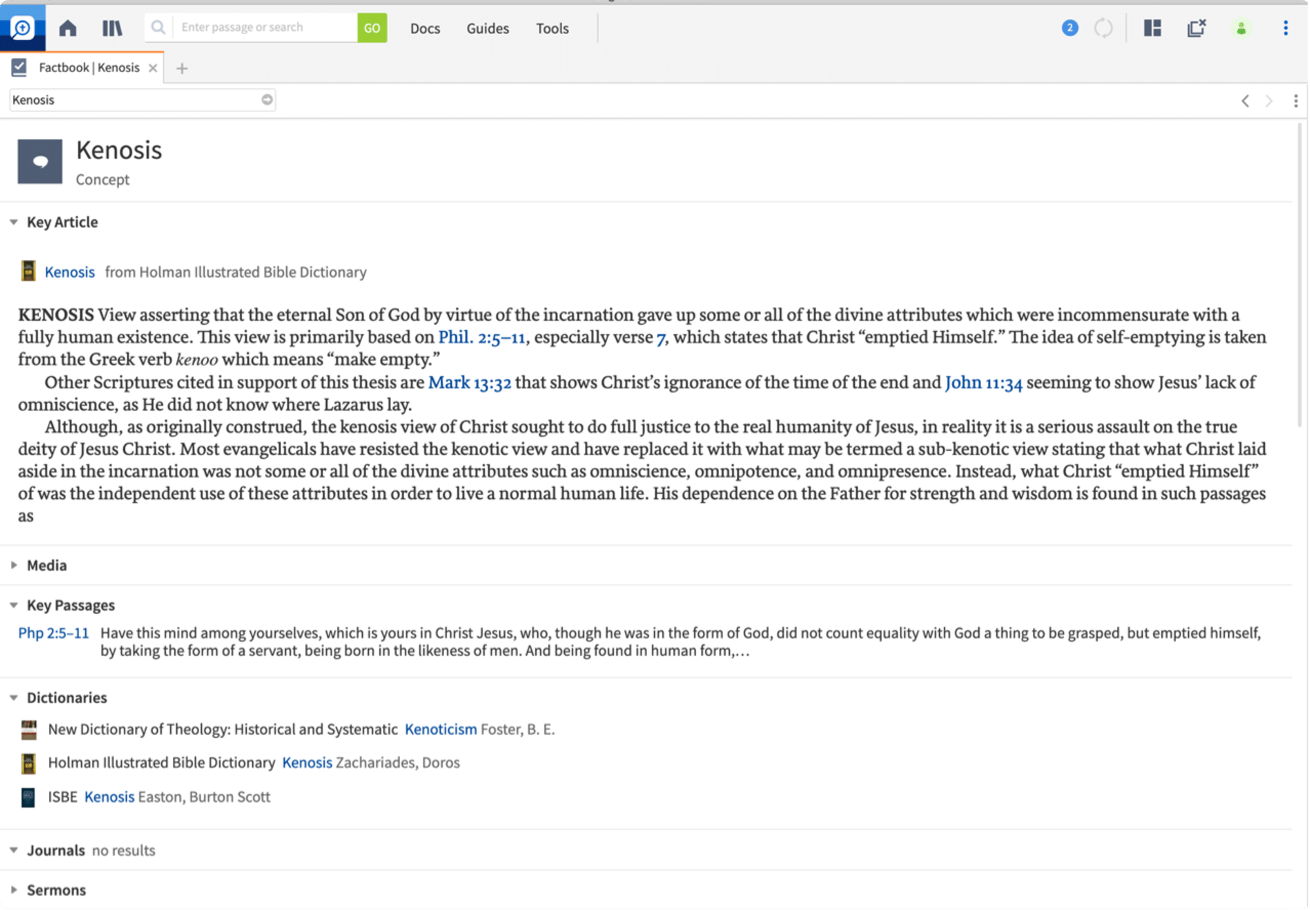Click Holman book cover under Dictionaries
Screen dimensions: 1310x910
(28, 763)
